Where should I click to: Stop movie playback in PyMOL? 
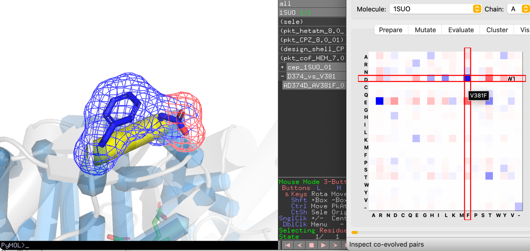point(312,245)
